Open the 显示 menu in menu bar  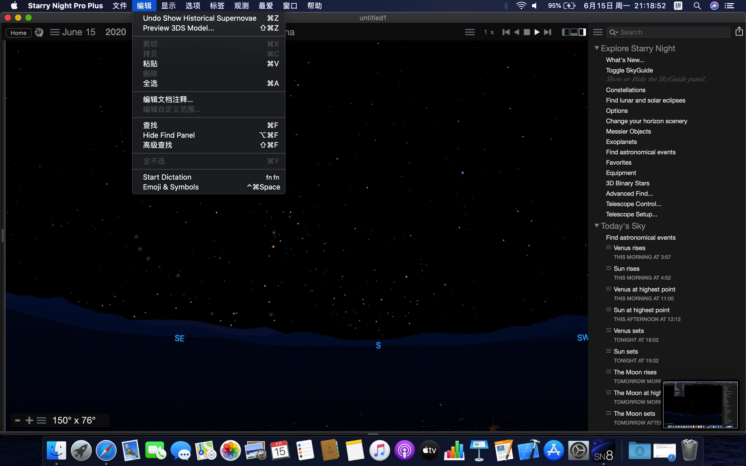168,5
